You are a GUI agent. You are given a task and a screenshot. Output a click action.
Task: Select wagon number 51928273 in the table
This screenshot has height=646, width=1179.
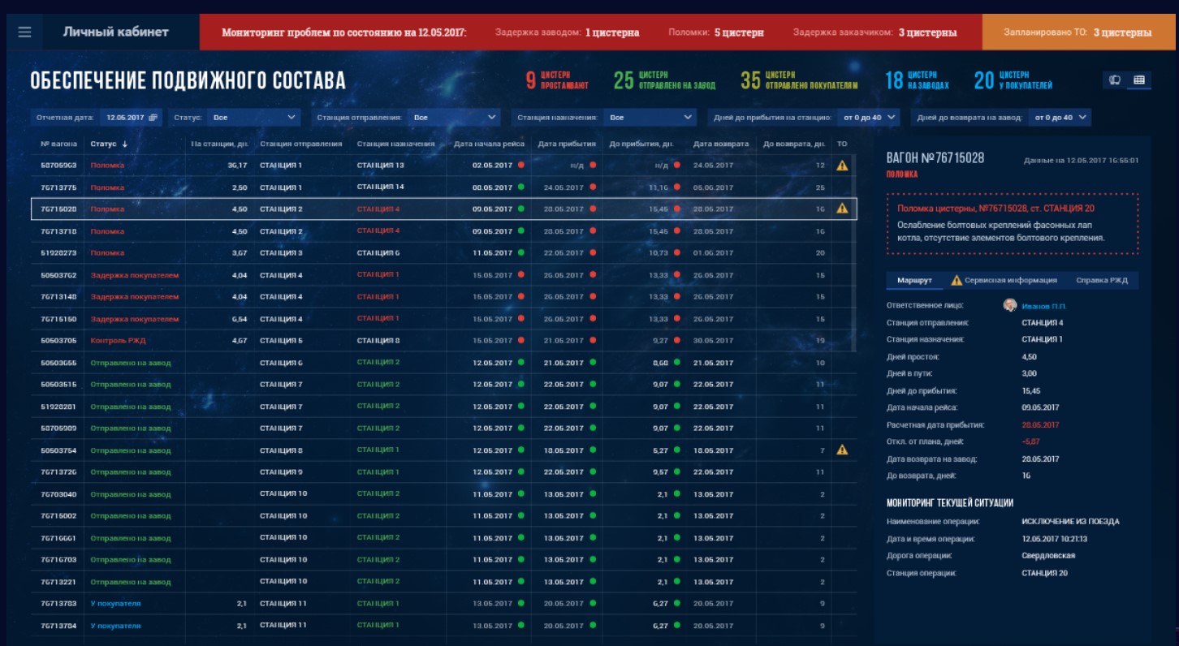point(58,252)
